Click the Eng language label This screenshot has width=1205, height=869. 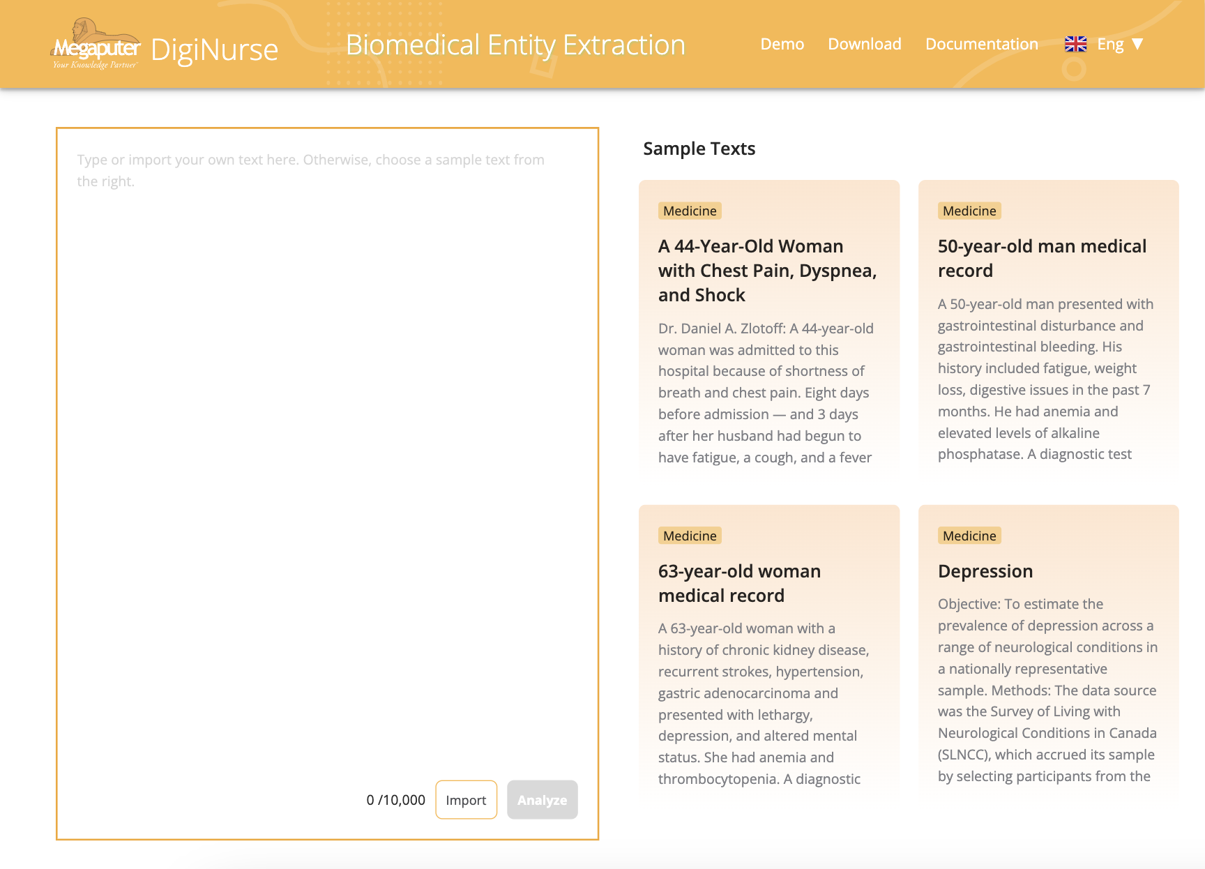click(x=1109, y=44)
